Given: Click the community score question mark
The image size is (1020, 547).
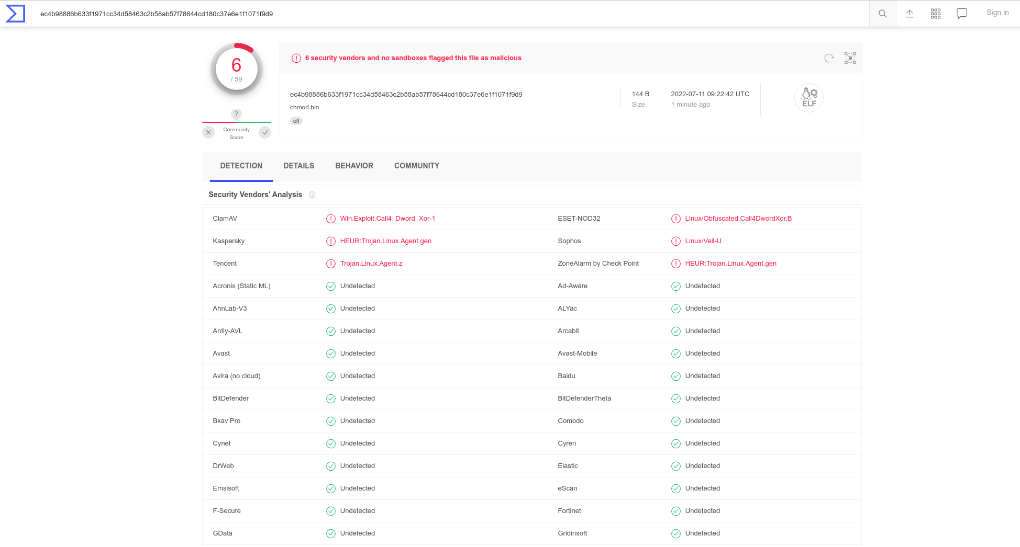Looking at the screenshot, I should [x=236, y=114].
